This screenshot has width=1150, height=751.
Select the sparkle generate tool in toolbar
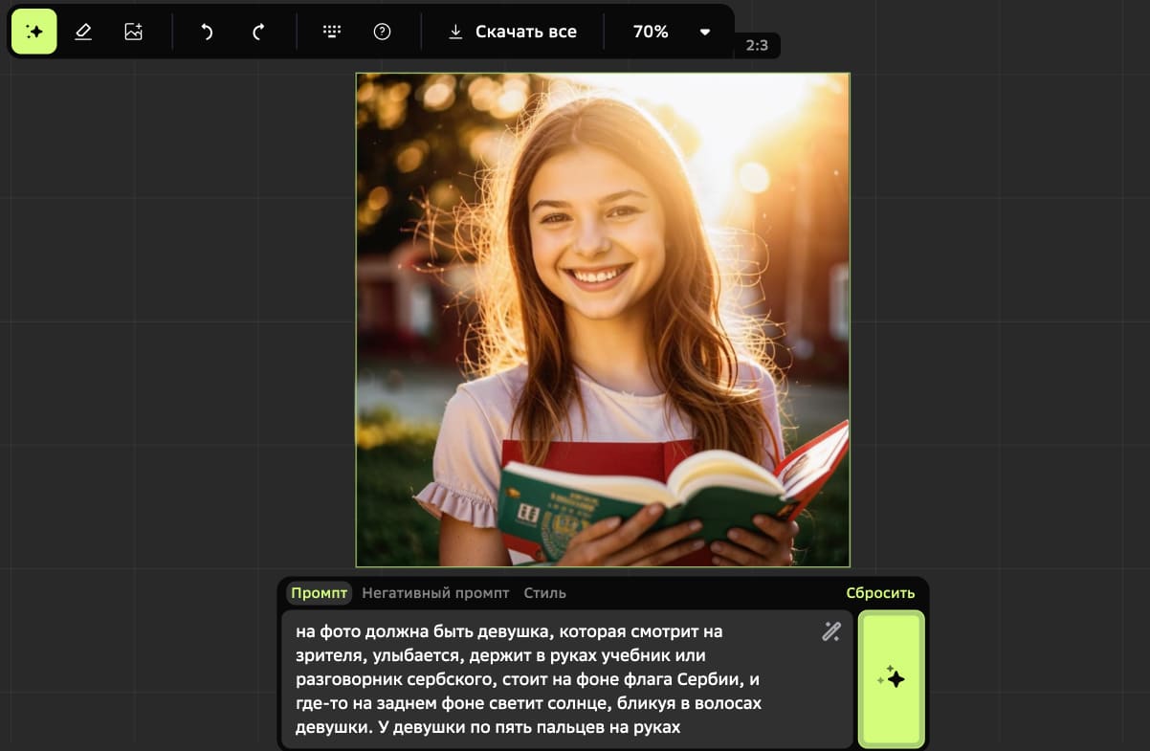[x=34, y=32]
